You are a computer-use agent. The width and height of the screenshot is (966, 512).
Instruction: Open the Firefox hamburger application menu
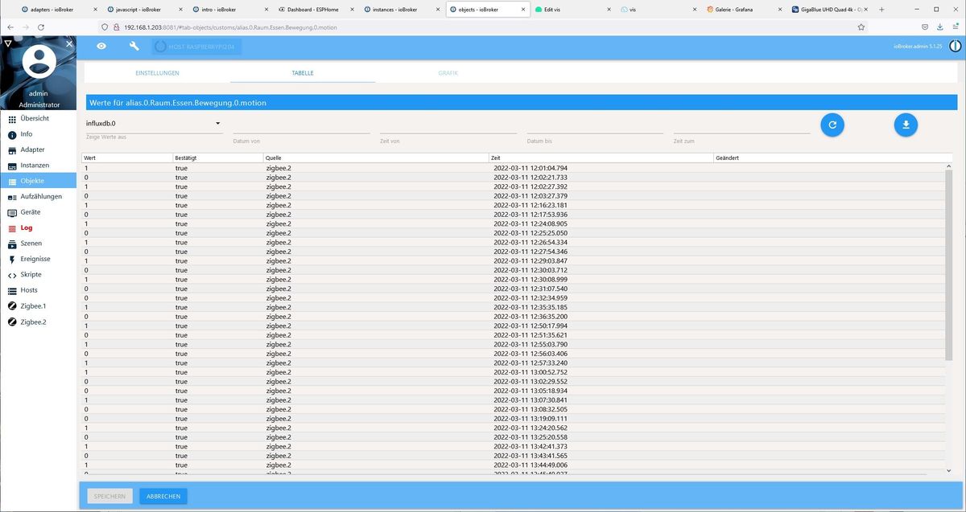[955, 27]
